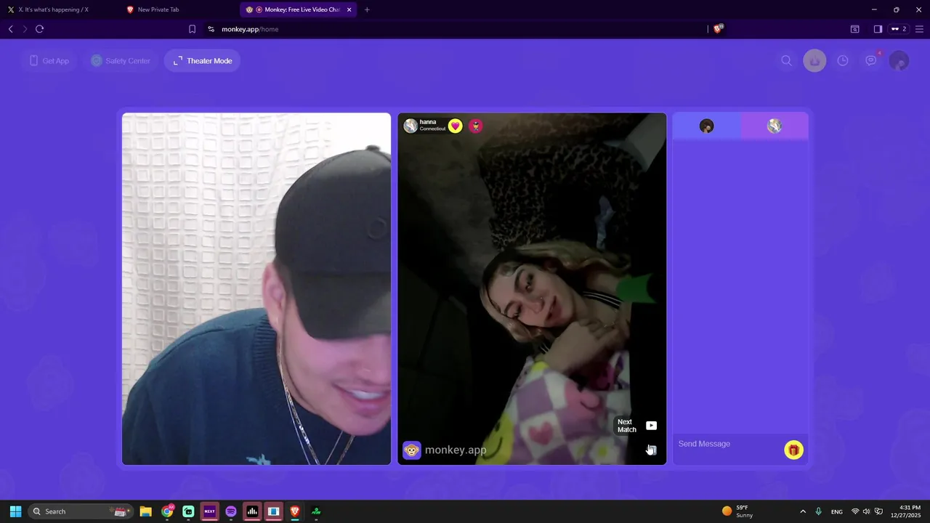
Task: Click the Next Match button
Action: (x=637, y=426)
